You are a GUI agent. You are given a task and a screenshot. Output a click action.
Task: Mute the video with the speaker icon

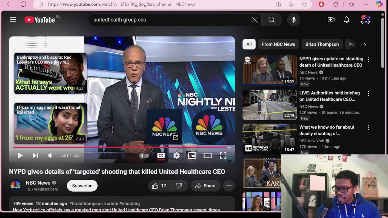50,156
